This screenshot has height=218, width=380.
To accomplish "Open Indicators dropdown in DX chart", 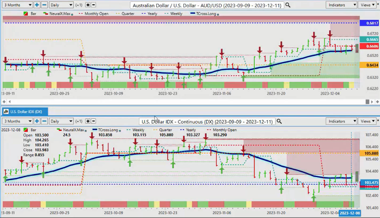I will pyautogui.click(x=341, y=121).
